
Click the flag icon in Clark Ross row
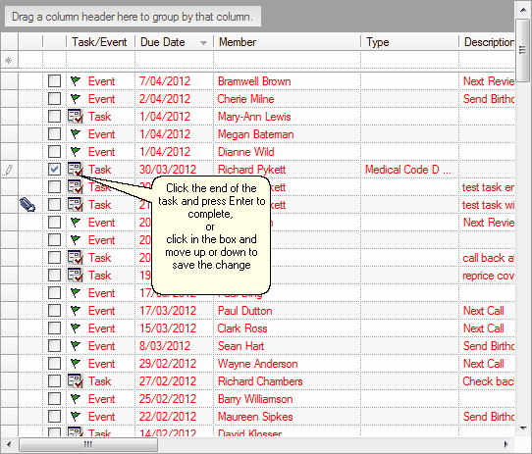coord(76,328)
